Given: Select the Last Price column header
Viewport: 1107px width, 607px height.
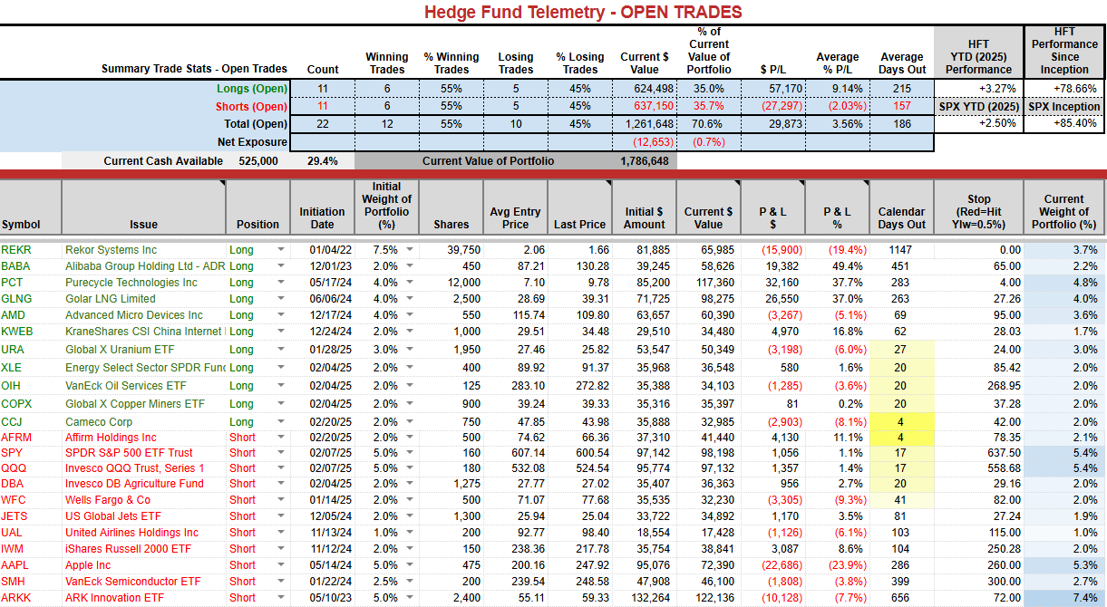Looking at the screenshot, I should tap(580, 207).
